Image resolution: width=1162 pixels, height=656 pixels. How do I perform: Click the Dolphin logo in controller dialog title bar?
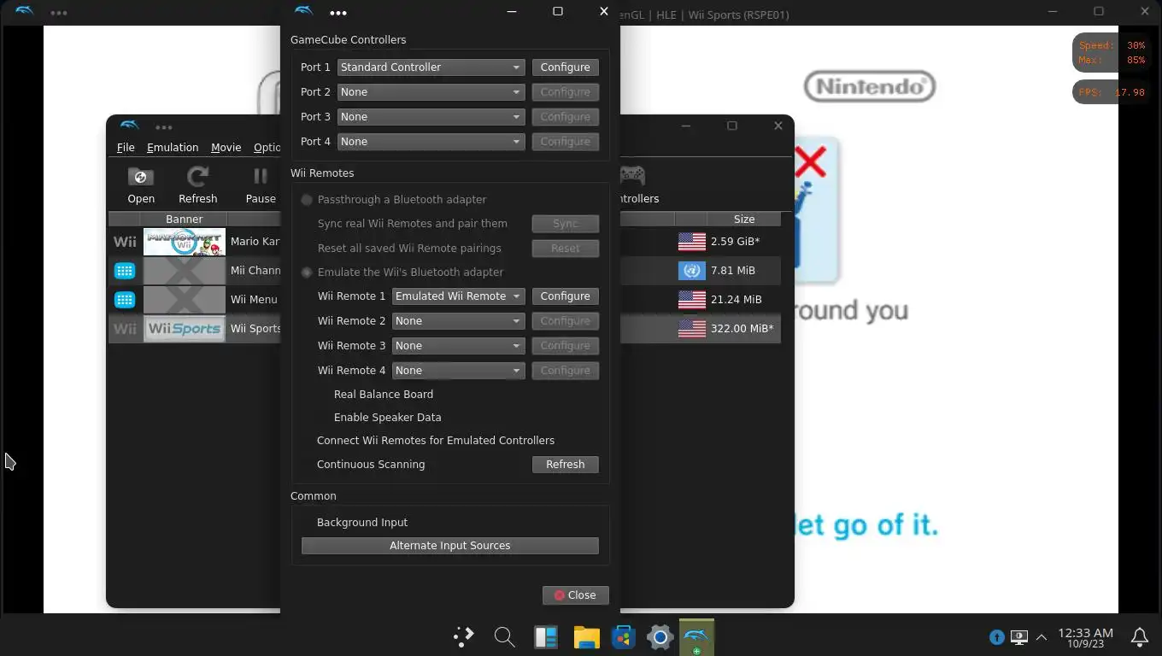coord(303,11)
